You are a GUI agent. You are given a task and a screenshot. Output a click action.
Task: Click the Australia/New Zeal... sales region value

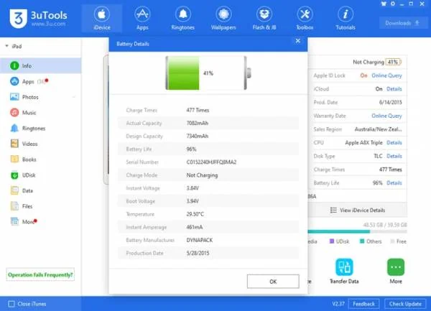pyautogui.click(x=378, y=129)
